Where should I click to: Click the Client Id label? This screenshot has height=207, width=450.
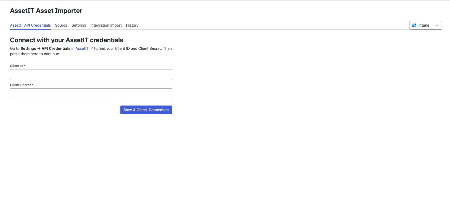click(17, 66)
